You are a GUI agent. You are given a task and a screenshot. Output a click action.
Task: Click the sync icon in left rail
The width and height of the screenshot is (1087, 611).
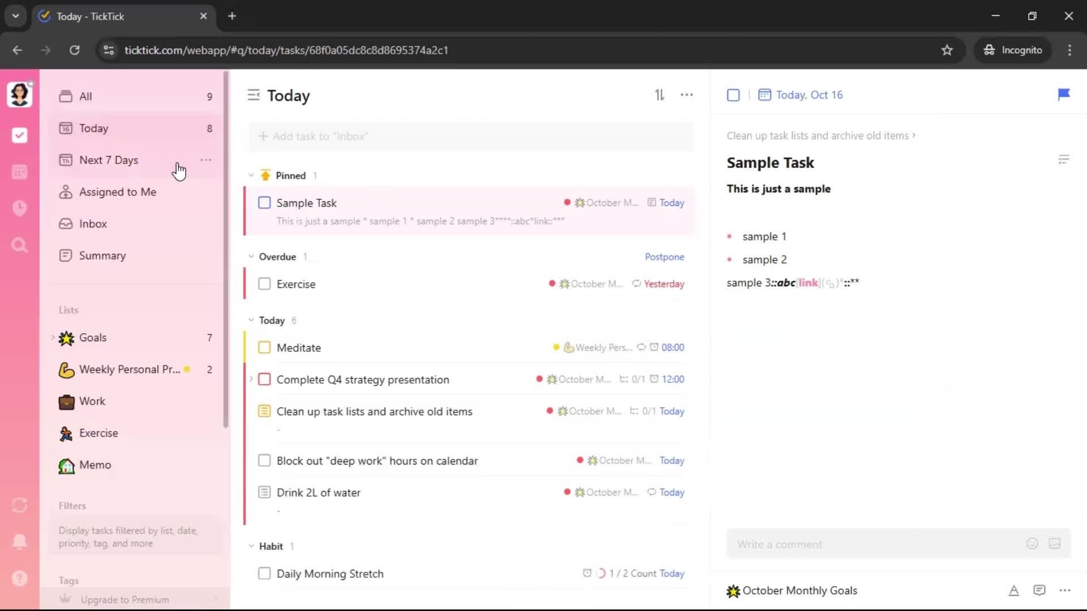pos(20,505)
